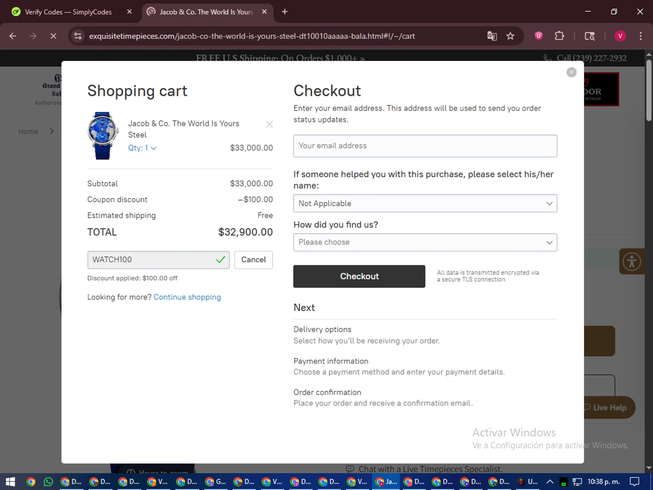
Task: Cancel the applied coupon
Action: tap(253, 260)
